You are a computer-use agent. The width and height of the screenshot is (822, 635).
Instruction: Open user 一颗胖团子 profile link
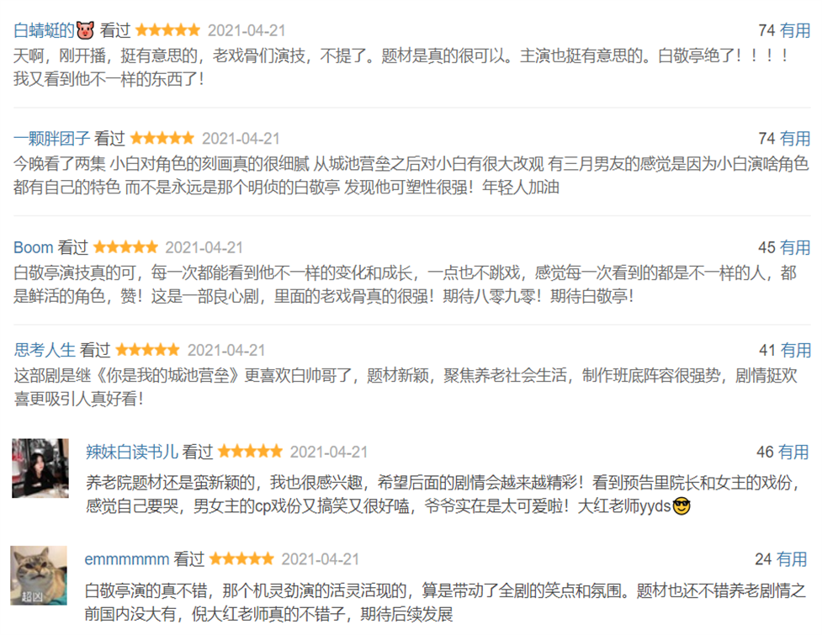(x=51, y=139)
